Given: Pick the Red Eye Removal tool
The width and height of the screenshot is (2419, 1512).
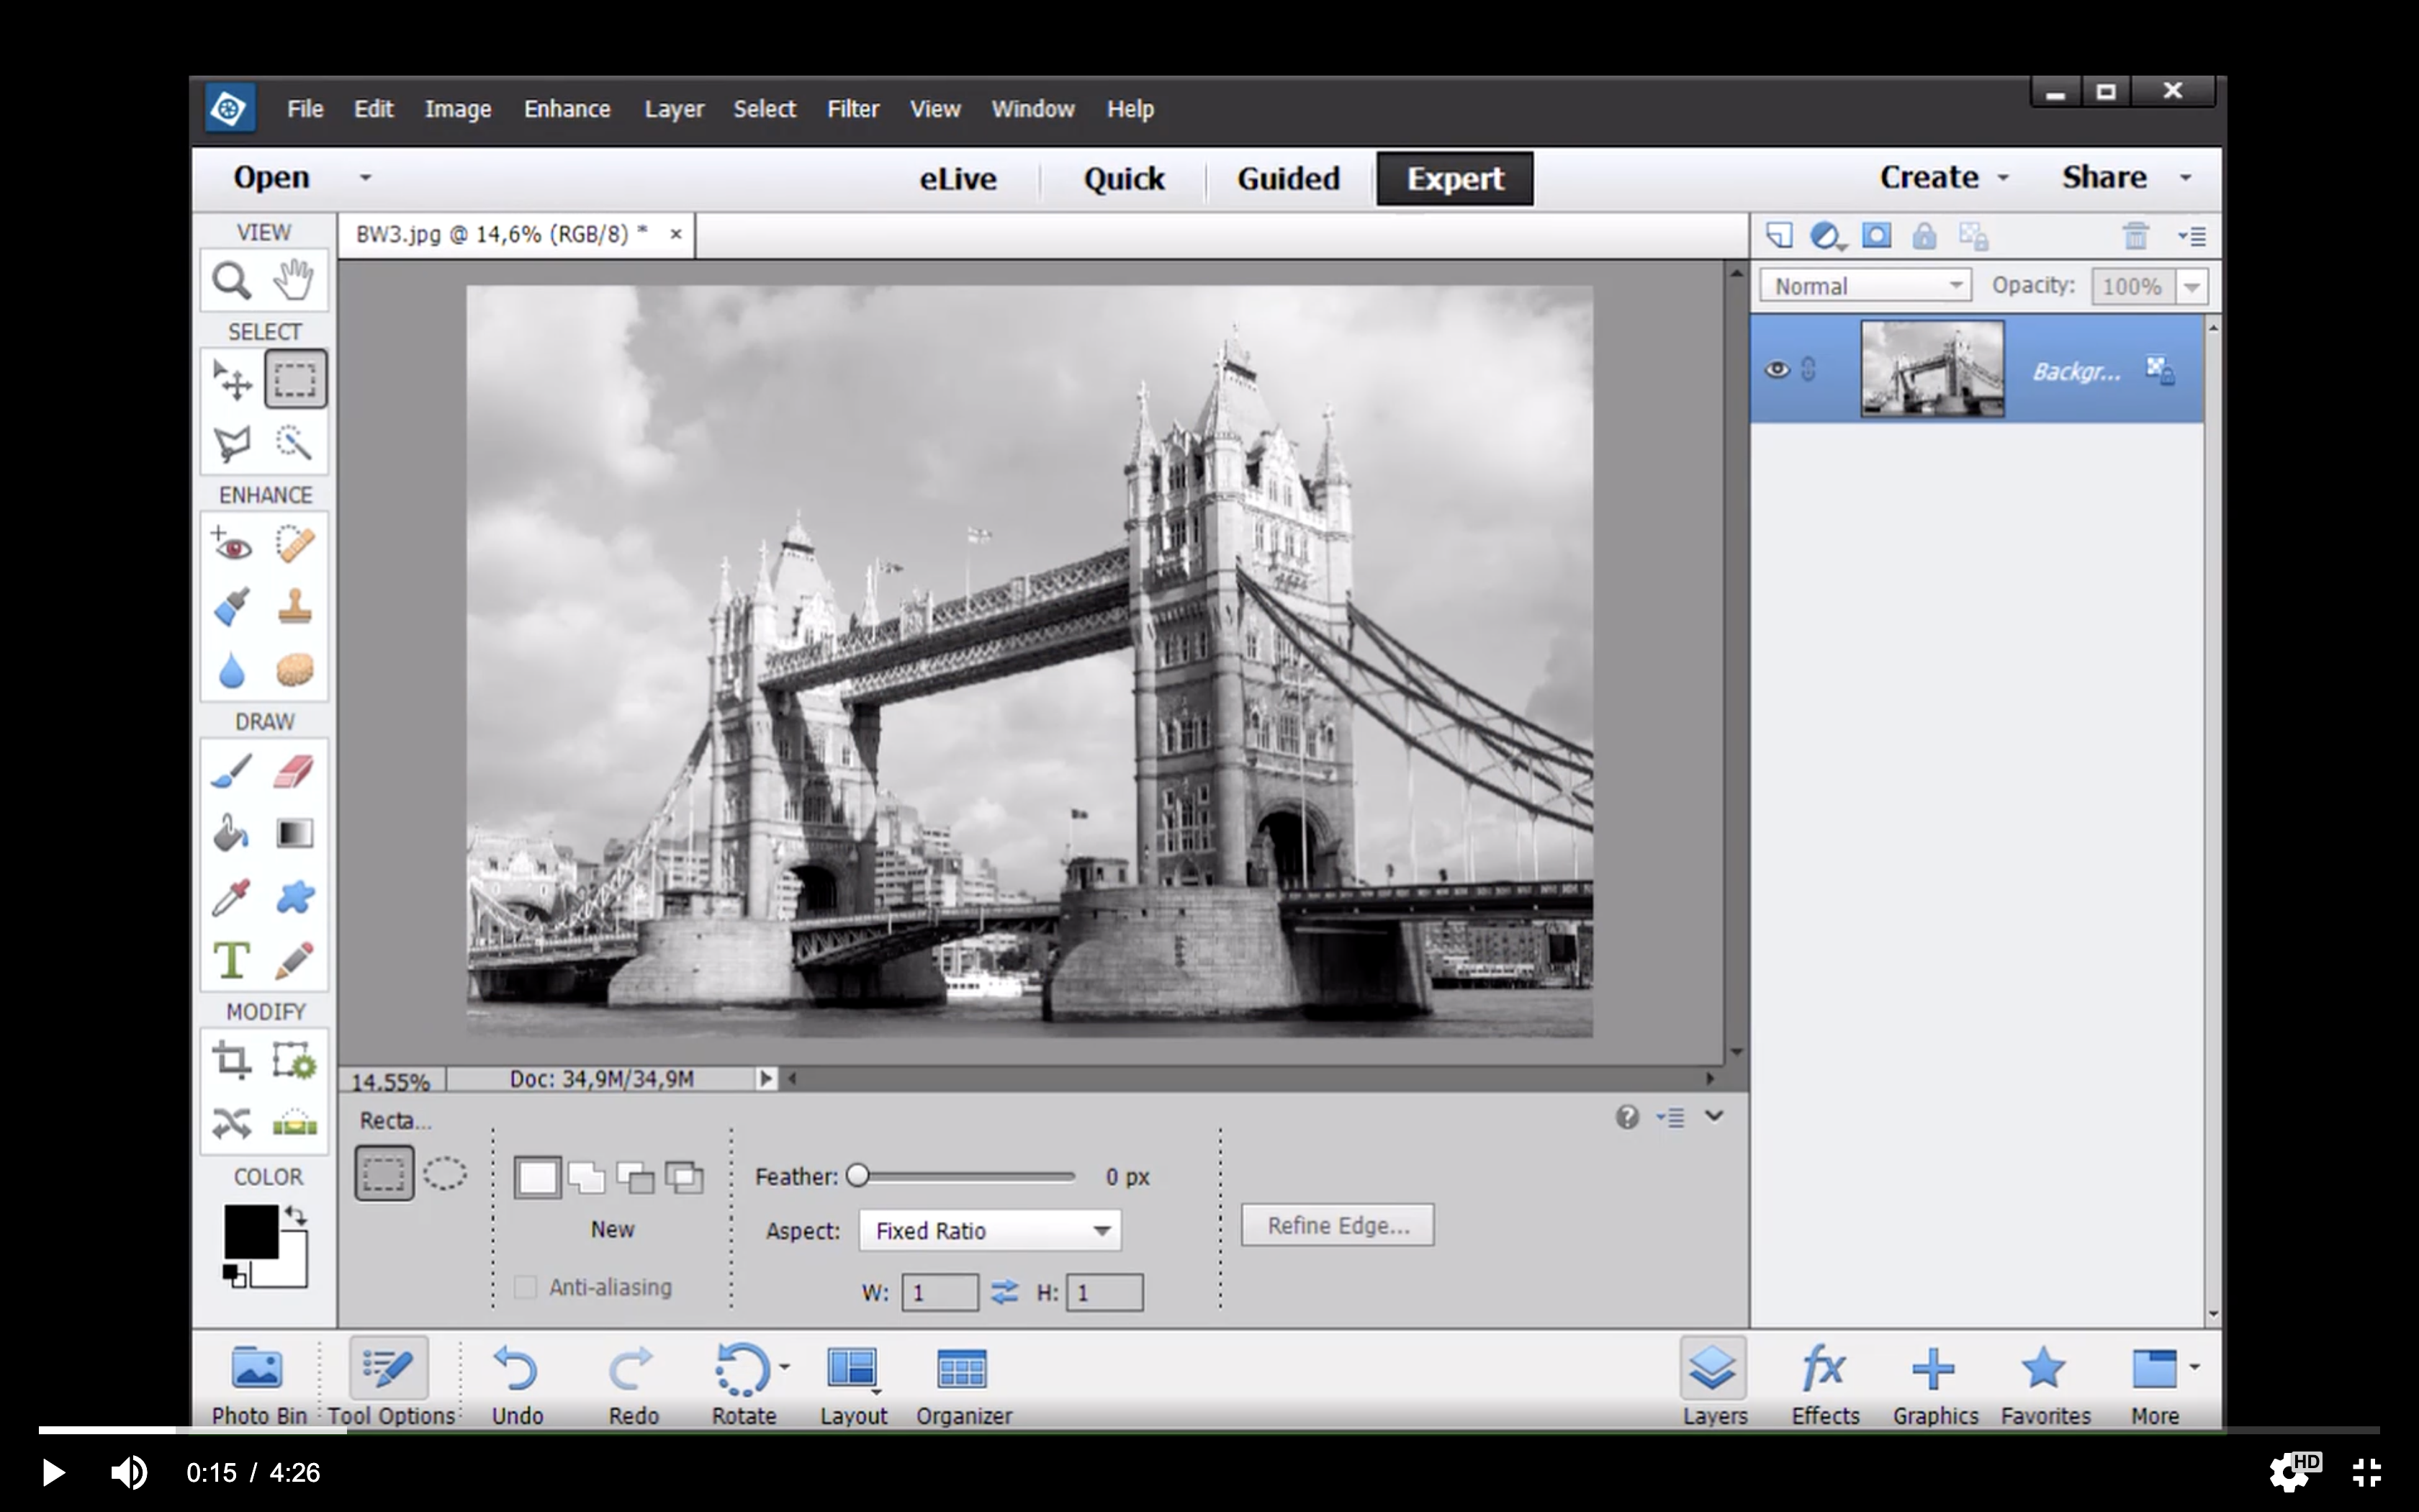Looking at the screenshot, I should coord(232,545).
